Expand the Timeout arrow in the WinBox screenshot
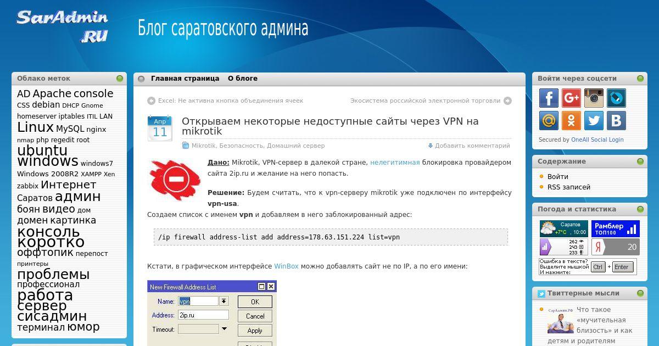659x346 pixels. (x=224, y=330)
